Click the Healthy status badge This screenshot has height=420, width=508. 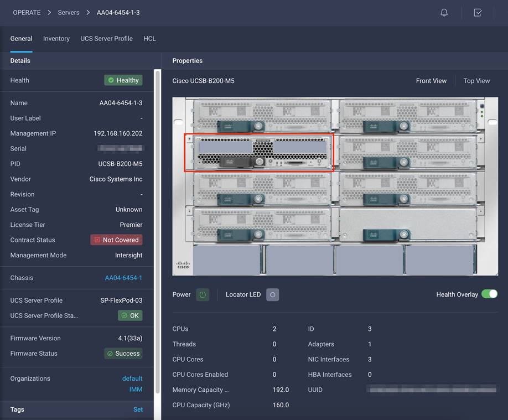point(123,80)
